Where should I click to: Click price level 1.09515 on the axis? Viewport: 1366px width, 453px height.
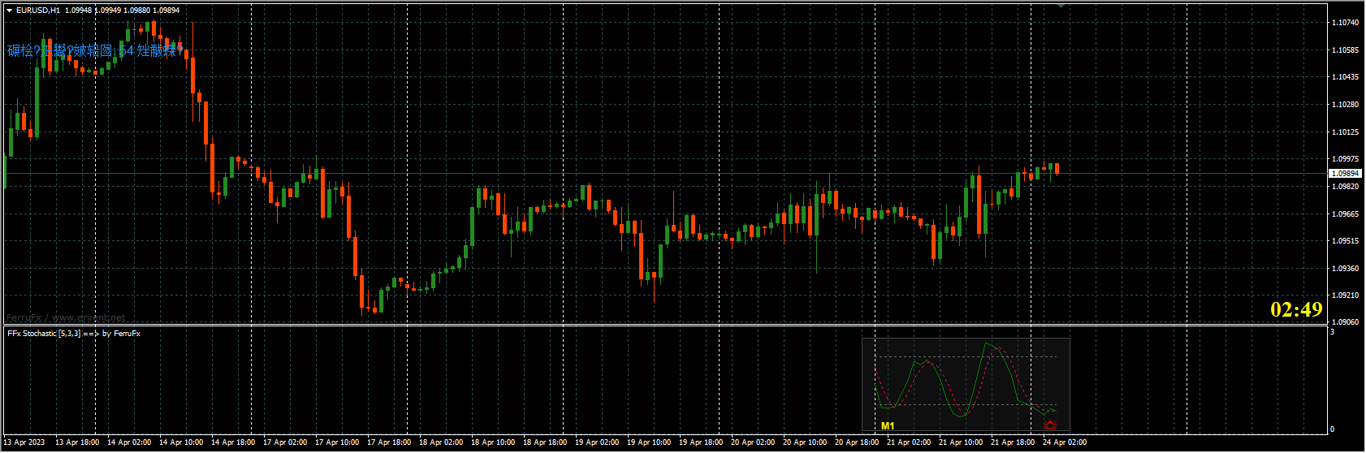pos(1346,241)
